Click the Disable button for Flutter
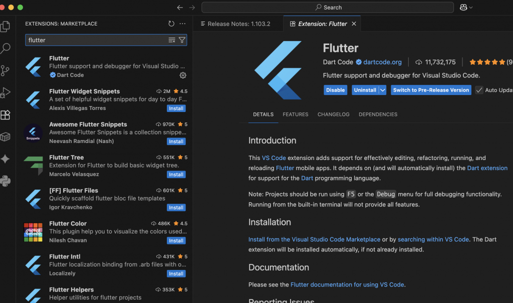The image size is (513, 303). (335, 90)
